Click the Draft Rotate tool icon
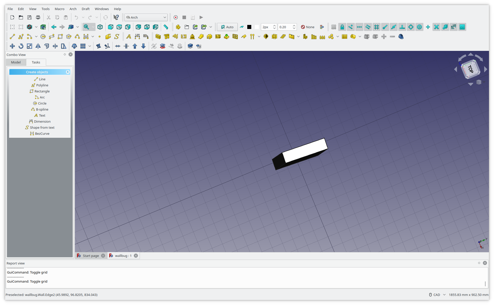This screenshot has height=305, width=494. (x=21, y=46)
